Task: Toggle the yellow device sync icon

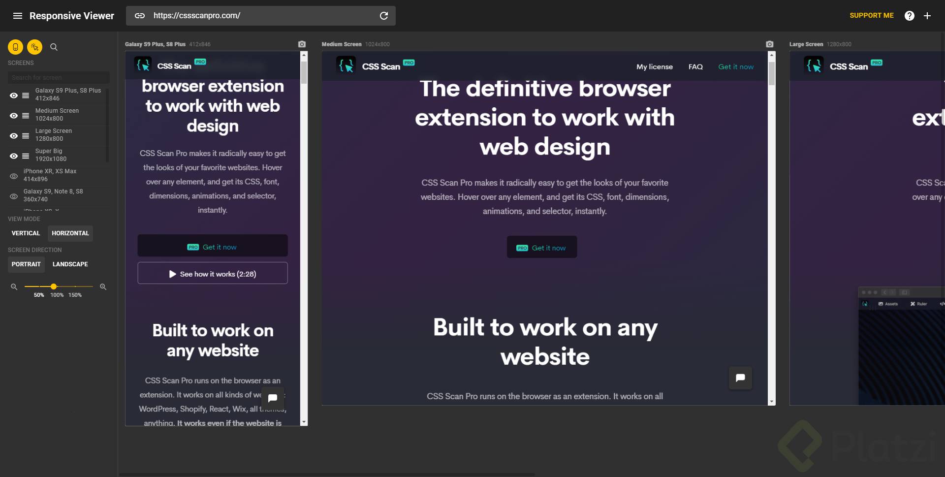Action: (x=15, y=47)
